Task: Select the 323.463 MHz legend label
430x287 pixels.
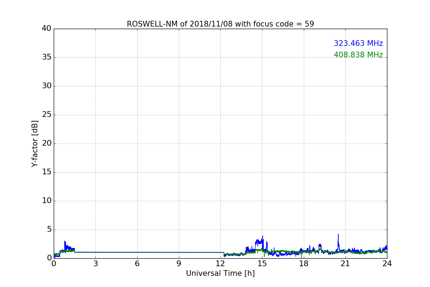Action: [x=358, y=43]
